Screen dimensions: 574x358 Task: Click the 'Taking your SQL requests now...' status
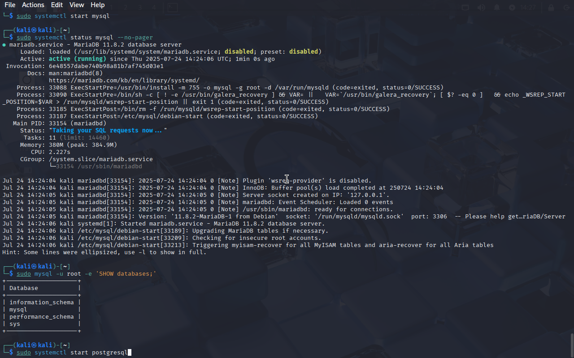click(108, 131)
